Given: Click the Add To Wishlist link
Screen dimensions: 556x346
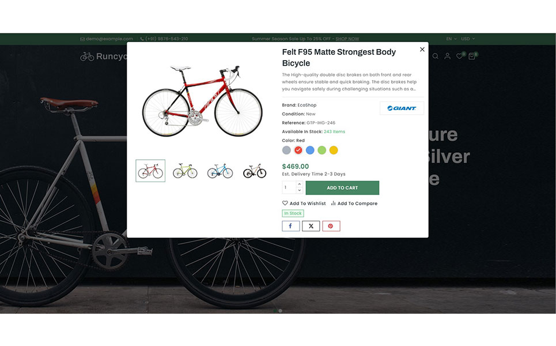Looking at the screenshot, I should point(304,204).
